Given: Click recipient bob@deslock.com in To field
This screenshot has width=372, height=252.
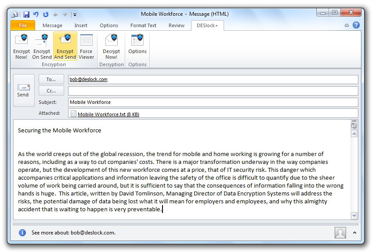Looking at the screenshot, I should 88,79.
